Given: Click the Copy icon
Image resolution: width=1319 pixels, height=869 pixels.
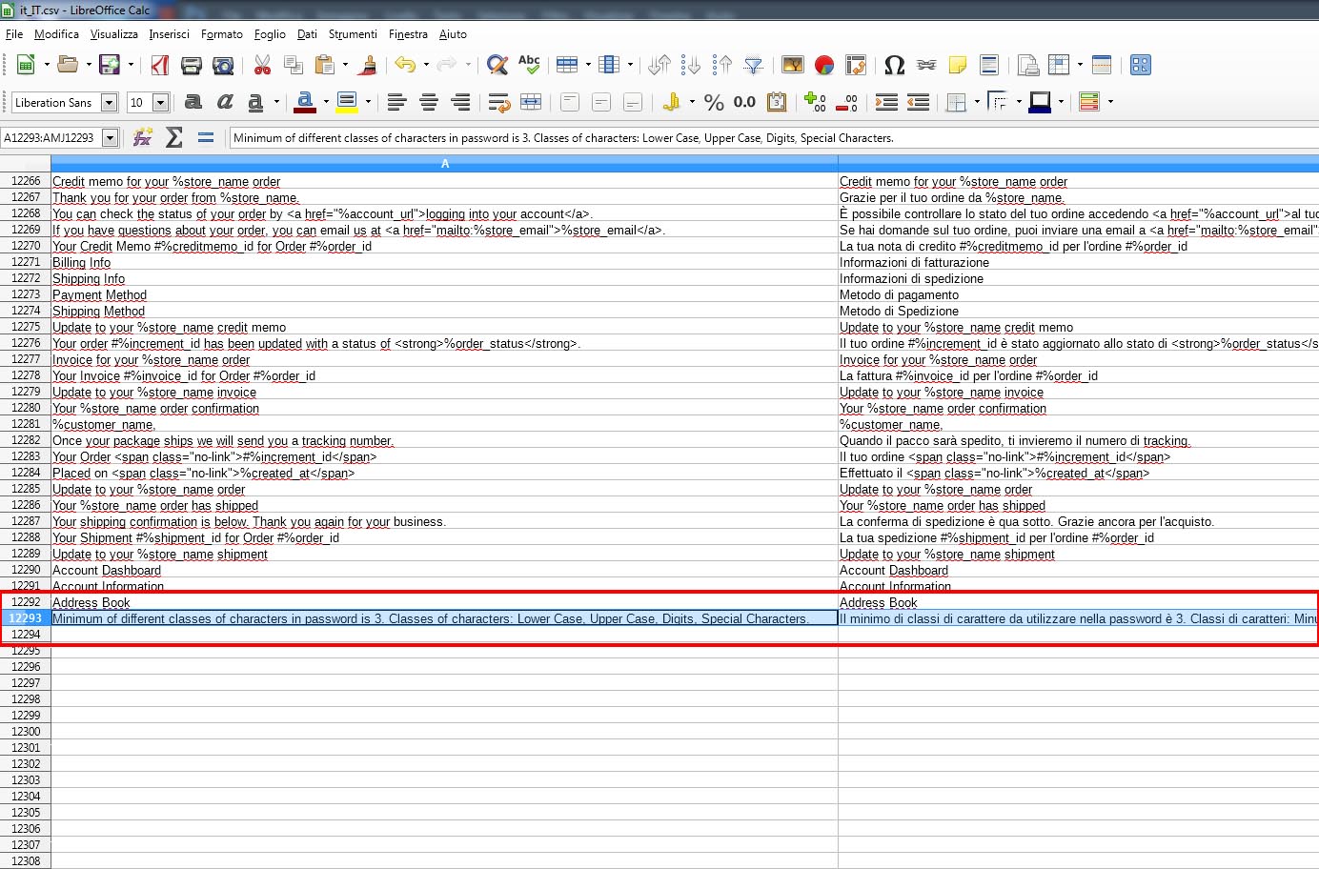Looking at the screenshot, I should pos(294,65).
